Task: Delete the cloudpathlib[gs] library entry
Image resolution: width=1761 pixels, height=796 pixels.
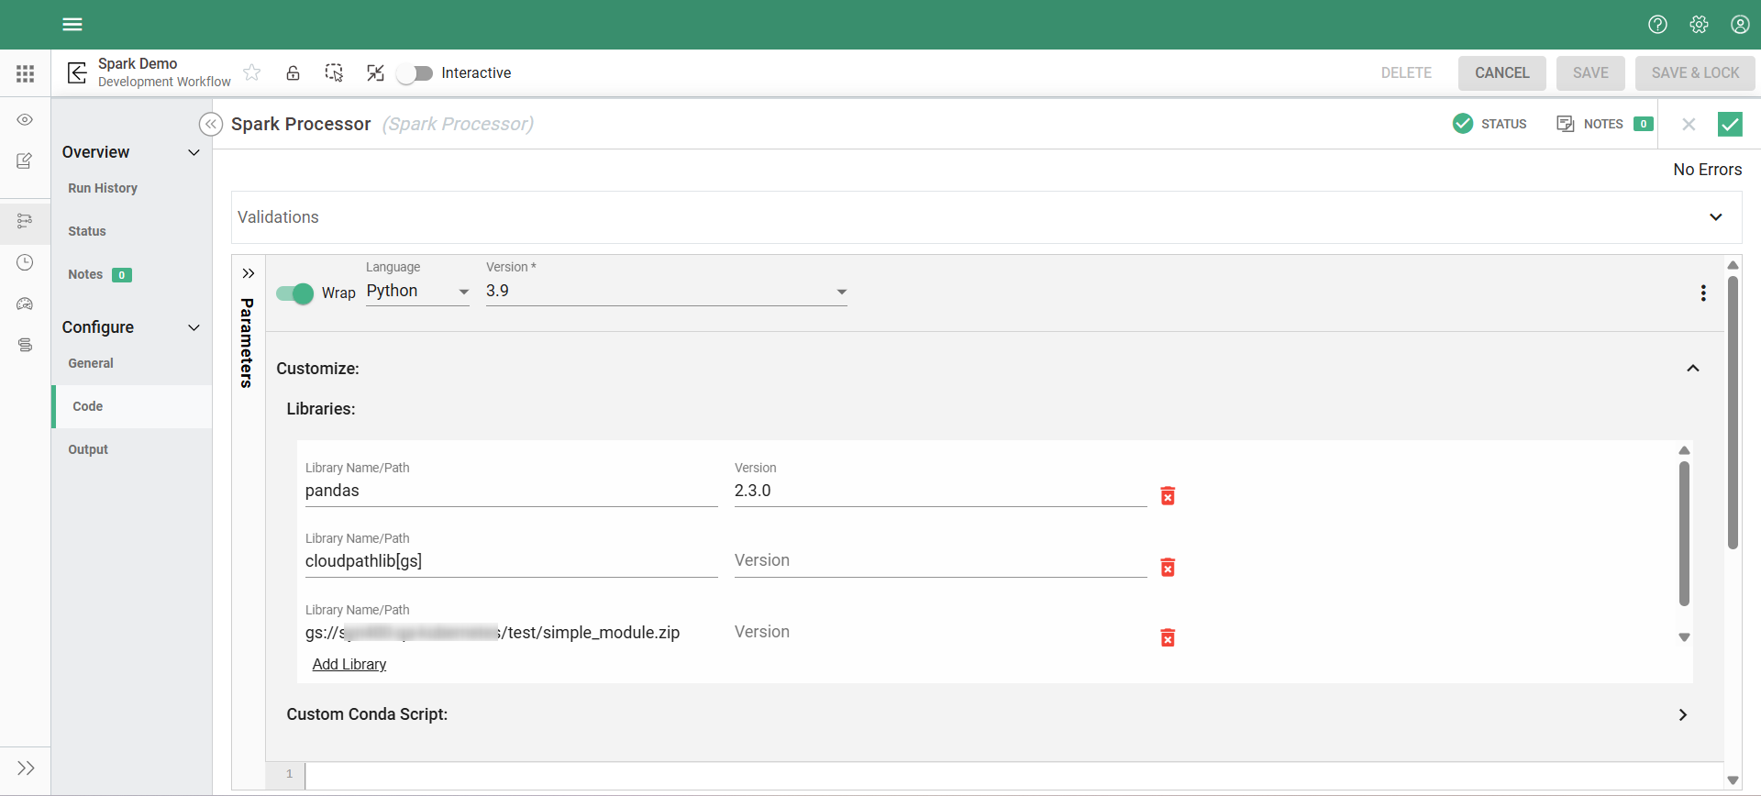Action: pyautogui.click(x=1168, y=568)
